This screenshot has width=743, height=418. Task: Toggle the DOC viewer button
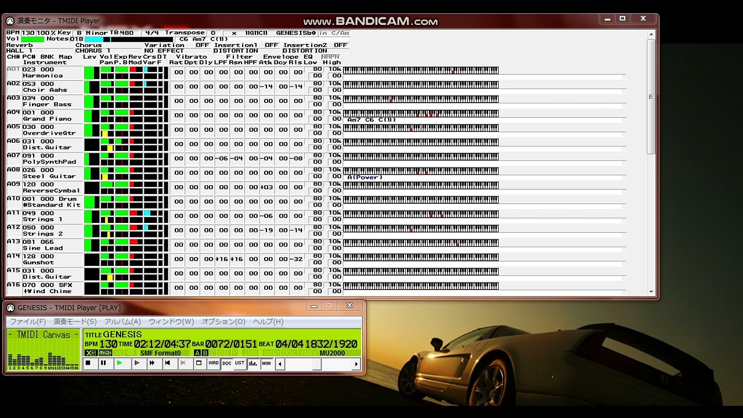[226, 363]
